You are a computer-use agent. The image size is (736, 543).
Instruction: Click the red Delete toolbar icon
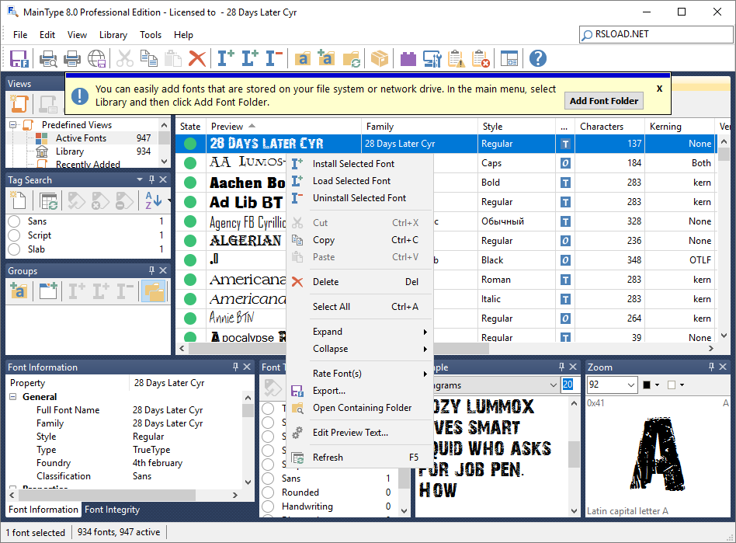[197, 59]
